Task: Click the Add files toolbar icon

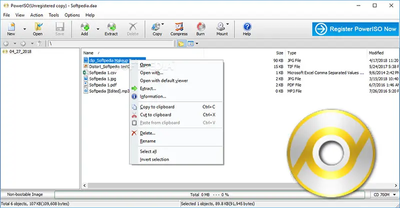Action: pos(84,29)
